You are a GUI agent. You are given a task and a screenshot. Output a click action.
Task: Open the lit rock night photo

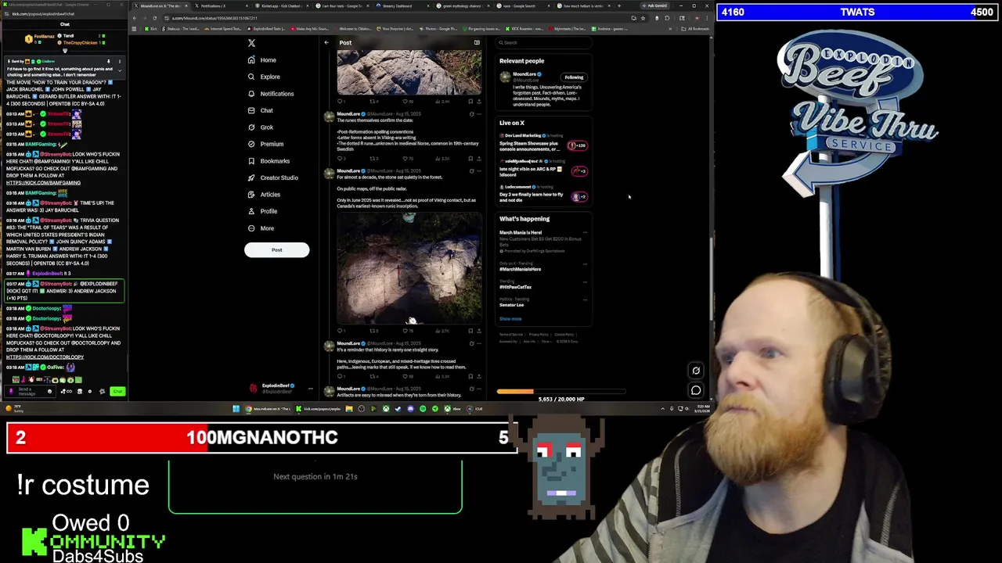[x=409, y=267]
